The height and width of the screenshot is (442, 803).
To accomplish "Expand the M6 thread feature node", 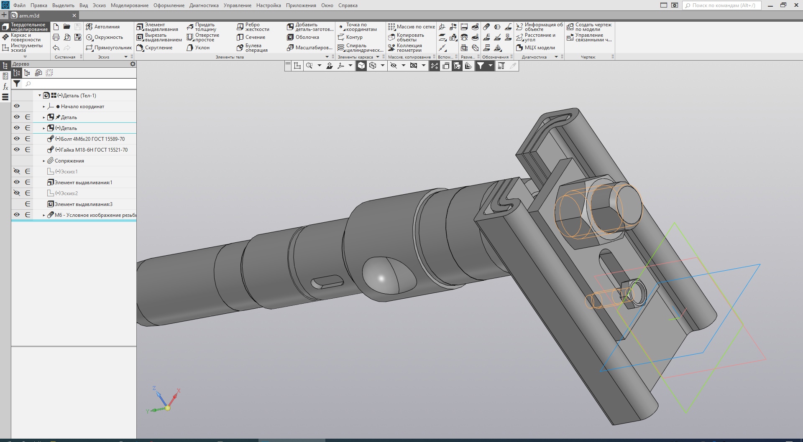I will tap(44, 215).
